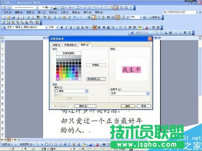The height and width of the screenshot is (151, 202).
Task: Open the font size dropdown
Action: 57,27
